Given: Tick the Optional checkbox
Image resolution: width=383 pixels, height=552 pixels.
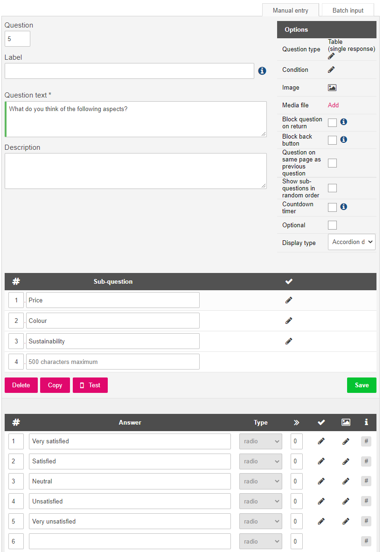Looking at the screenshot, I should (332, 225).
